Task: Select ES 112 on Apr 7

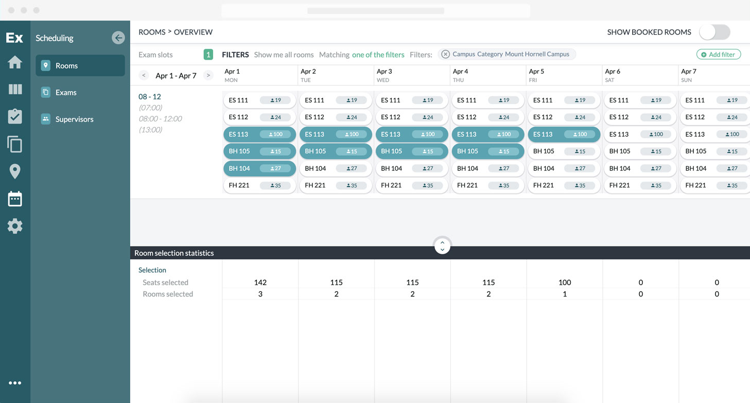Action: click(715, 117)
